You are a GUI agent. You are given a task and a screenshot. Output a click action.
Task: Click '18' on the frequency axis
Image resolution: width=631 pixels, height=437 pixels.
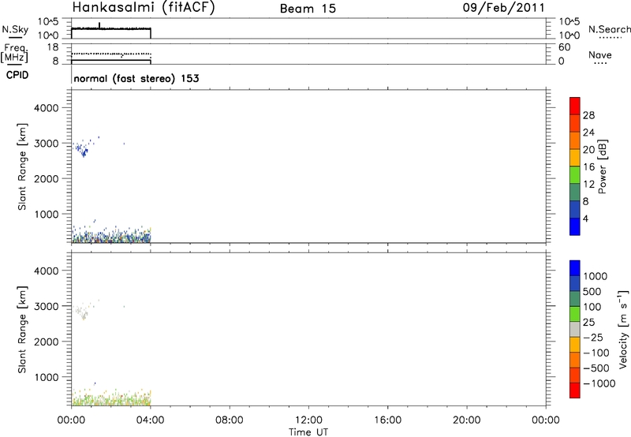pyautogui.click(x=53, y=47)
